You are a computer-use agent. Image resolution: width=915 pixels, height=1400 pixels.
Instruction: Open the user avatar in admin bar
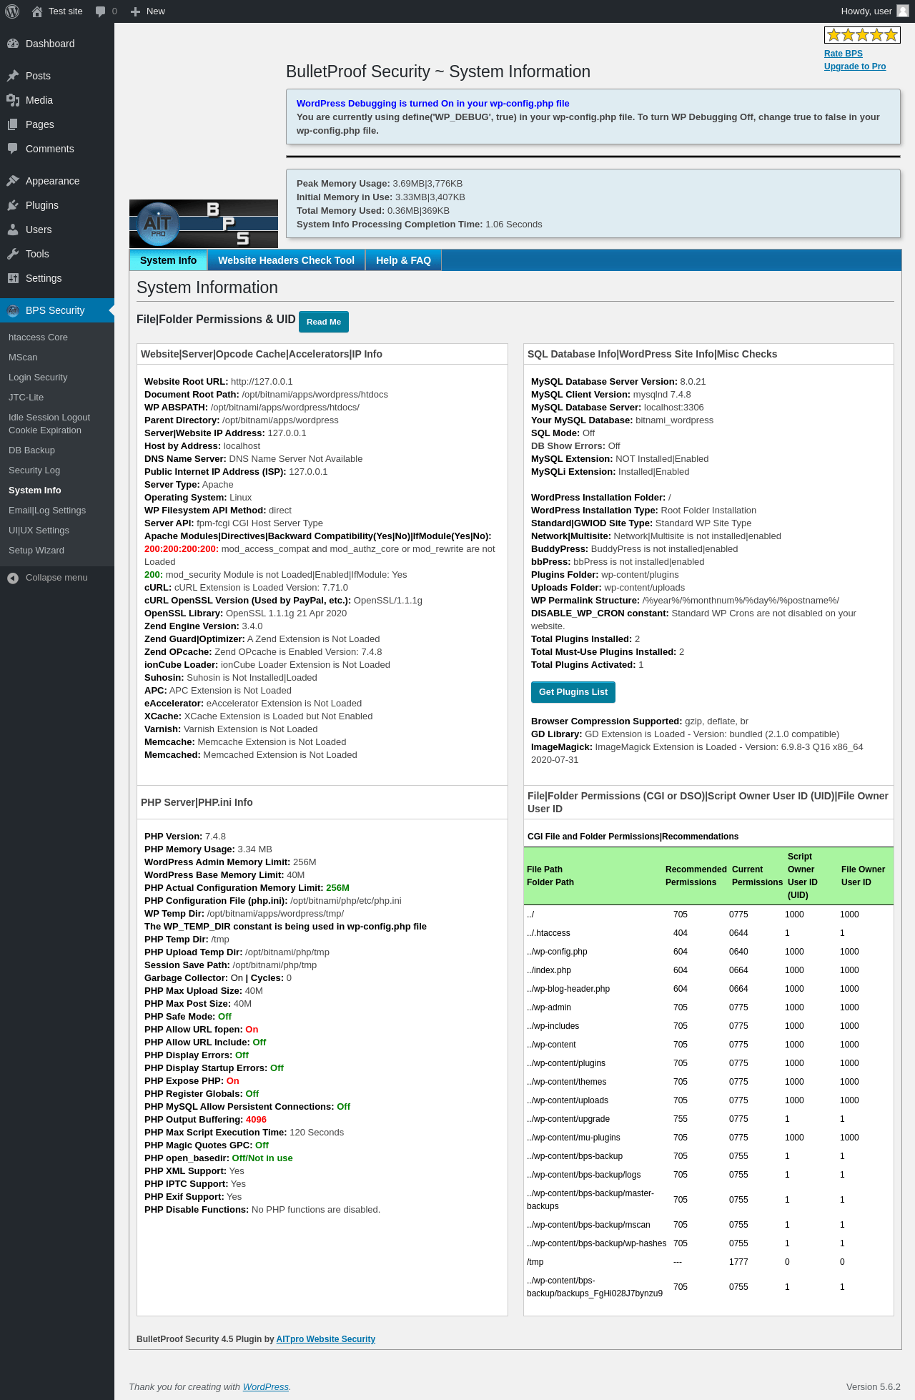(903, 11)
